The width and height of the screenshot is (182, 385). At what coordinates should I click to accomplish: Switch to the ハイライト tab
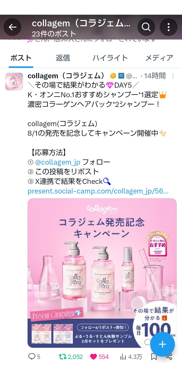tap(110, 58)
